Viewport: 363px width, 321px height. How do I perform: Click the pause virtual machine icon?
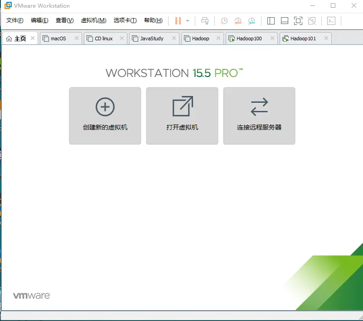point(178,21)
